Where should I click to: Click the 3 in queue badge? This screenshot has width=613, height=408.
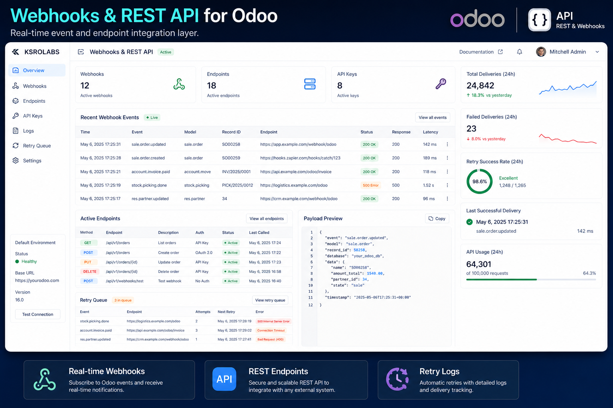[x=123, y=300]
